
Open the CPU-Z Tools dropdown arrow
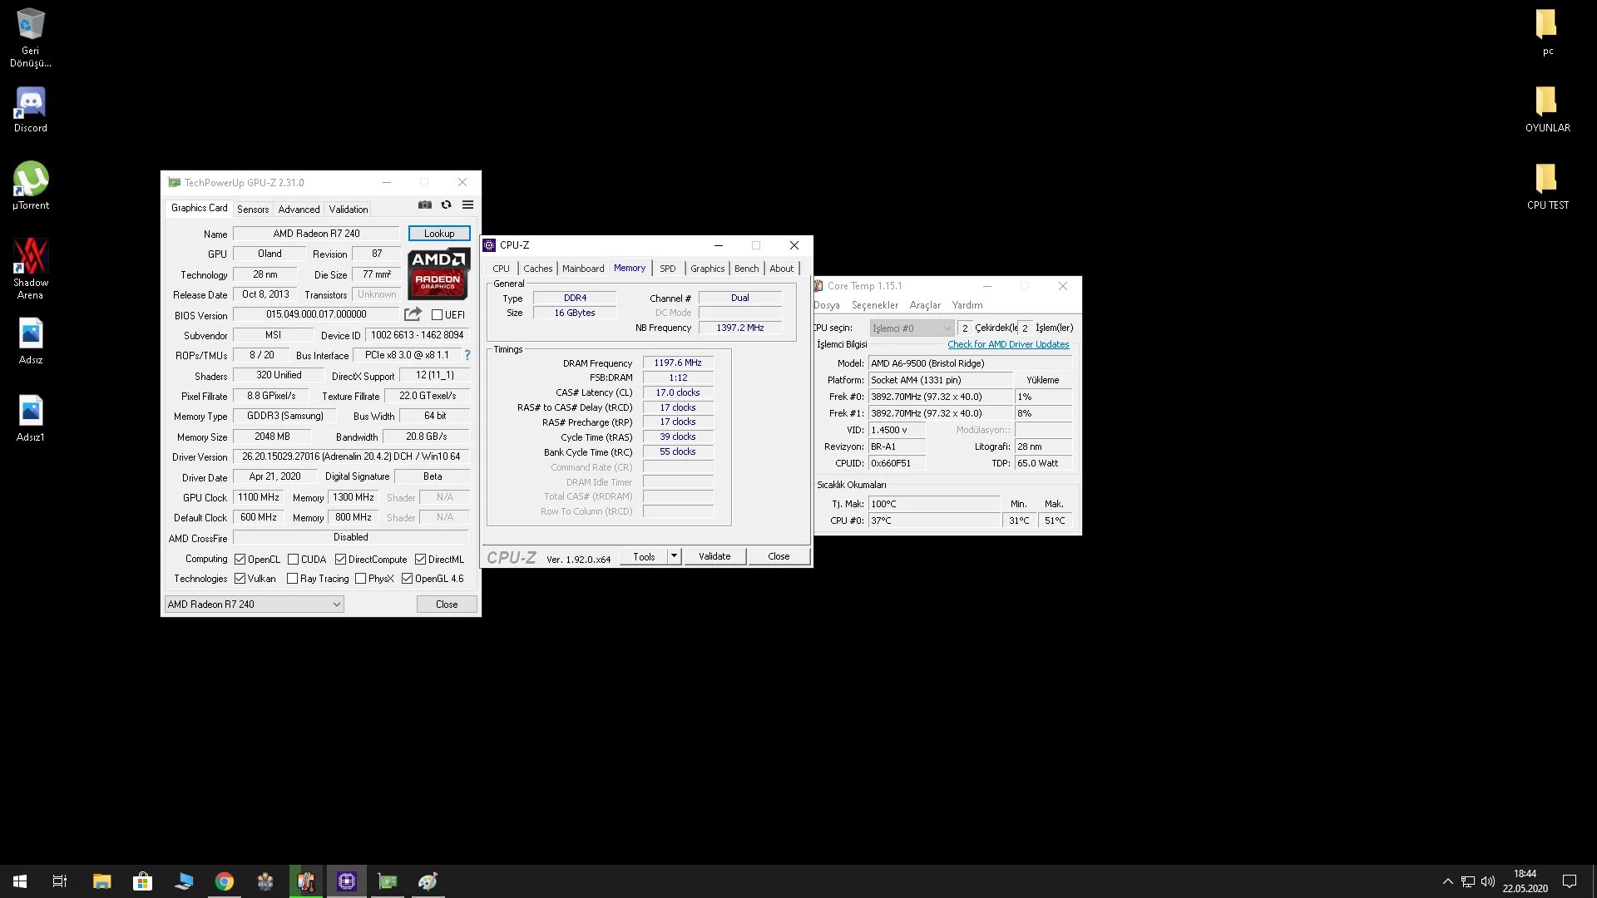tap(674, 556)
